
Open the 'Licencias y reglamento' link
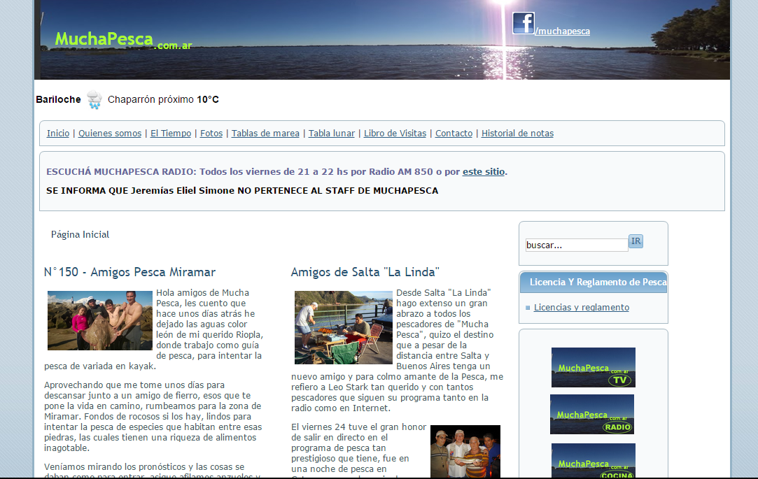[582, 308]
